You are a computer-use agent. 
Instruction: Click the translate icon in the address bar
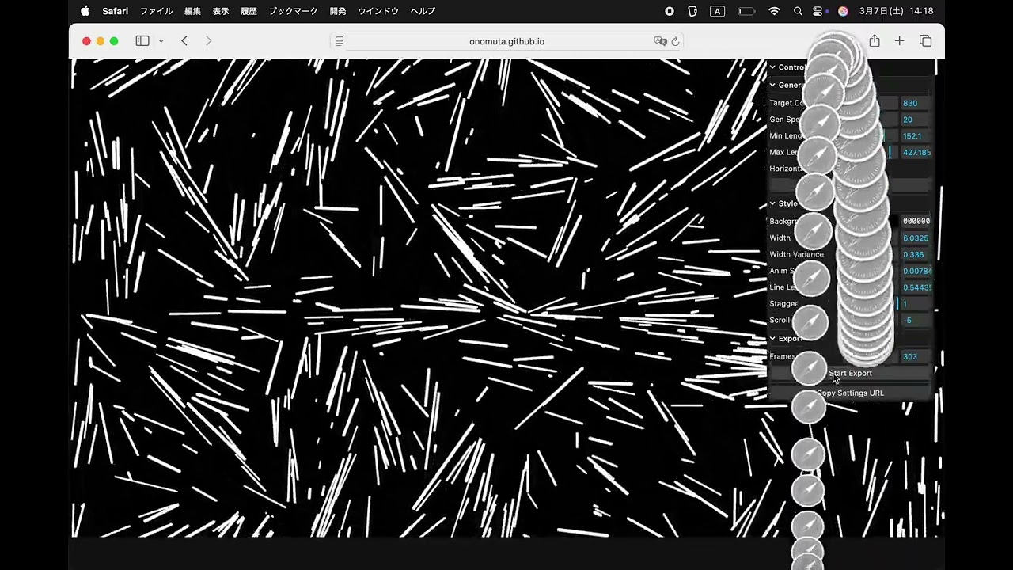pos(660,41)
